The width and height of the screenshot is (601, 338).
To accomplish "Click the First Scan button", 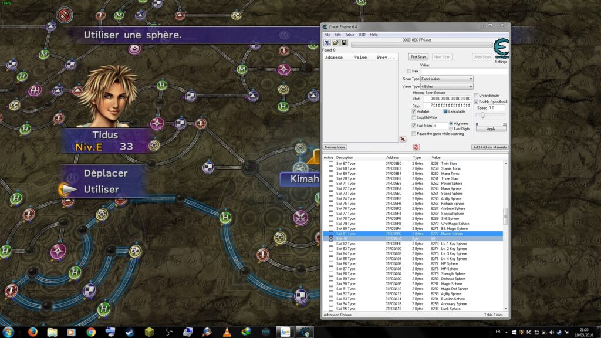I will pyautogui.click(x=418, y=57).
